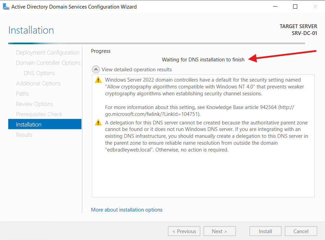This screenshot has width=325, height=240.
Task: Select Prerequisites Check in the sidebar
Action: click(39, 114)
